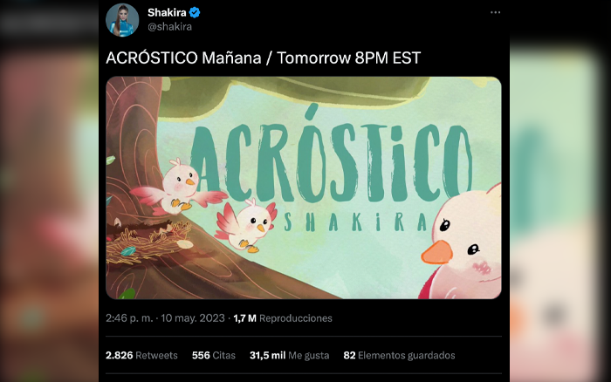Select the ACRÓSTICO Mañana tweet text

(263, 58)
